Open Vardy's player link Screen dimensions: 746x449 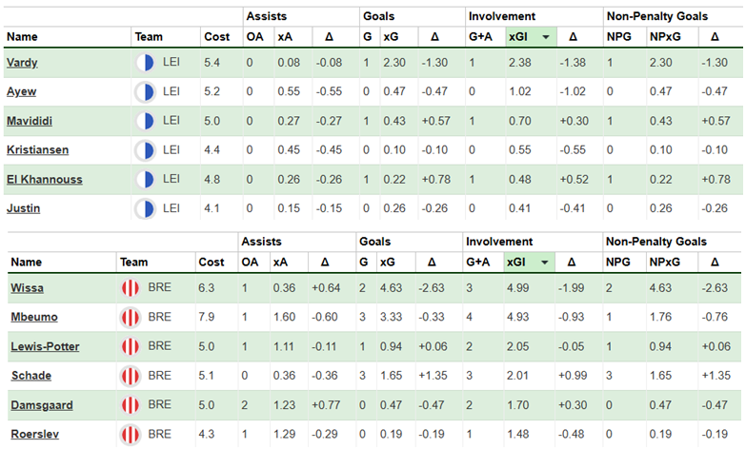point(23,62)
